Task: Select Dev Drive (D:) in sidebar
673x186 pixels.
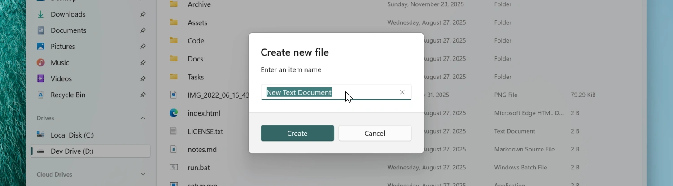Action: tap(72, 151)
